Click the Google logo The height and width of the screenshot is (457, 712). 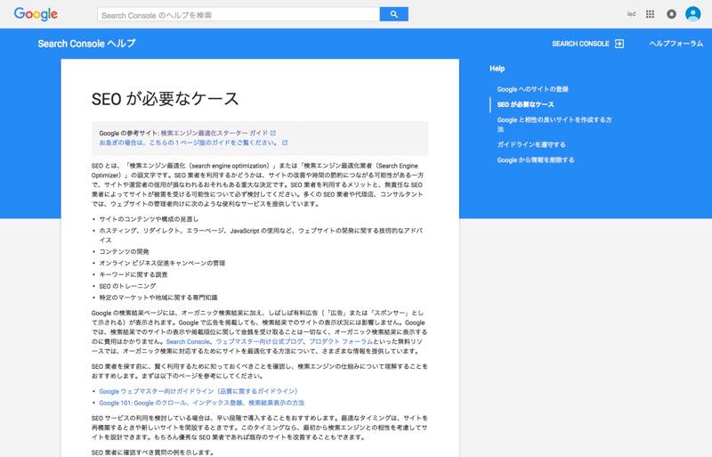click(x=36, y=14)
